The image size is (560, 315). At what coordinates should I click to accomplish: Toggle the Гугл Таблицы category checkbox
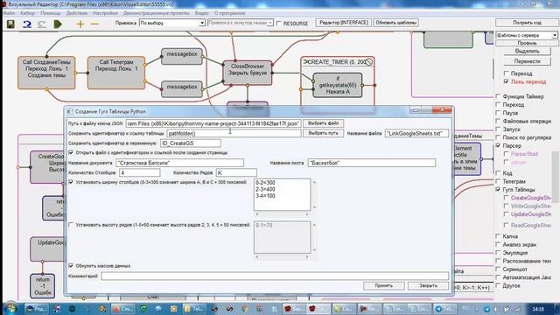click(498, 190)
